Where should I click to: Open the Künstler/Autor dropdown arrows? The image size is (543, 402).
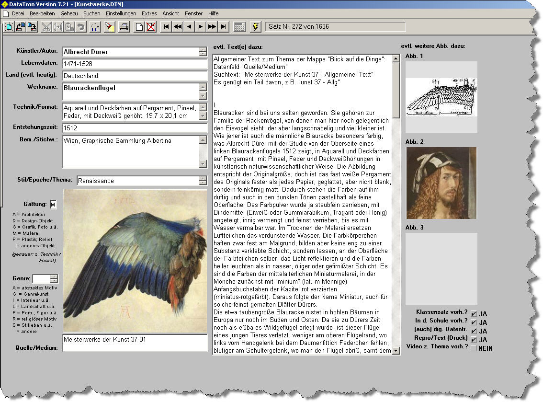tap(203, 52)
